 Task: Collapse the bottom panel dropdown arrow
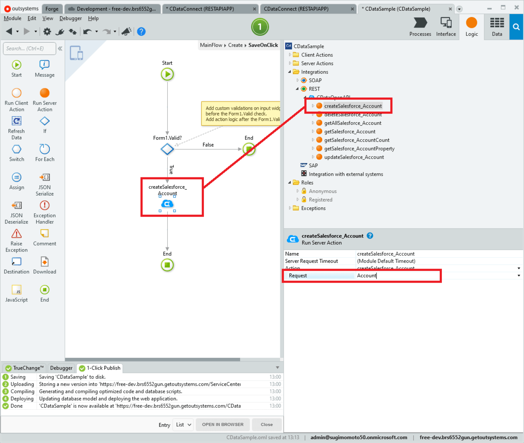coord(277,368)
